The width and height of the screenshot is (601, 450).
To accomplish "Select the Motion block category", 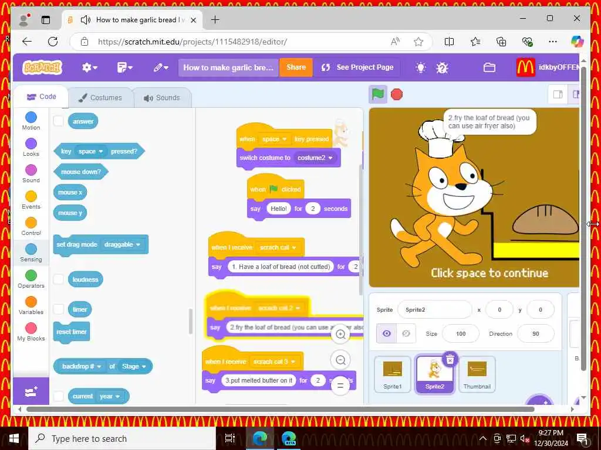I will click(31, 121).
